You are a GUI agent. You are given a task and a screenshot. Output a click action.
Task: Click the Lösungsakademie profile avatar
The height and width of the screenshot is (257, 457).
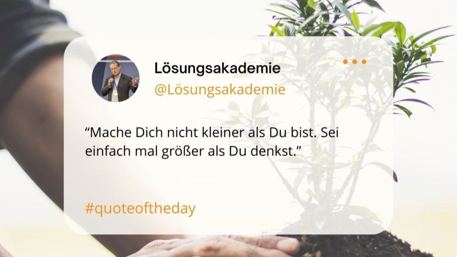(x=116, y=78)
